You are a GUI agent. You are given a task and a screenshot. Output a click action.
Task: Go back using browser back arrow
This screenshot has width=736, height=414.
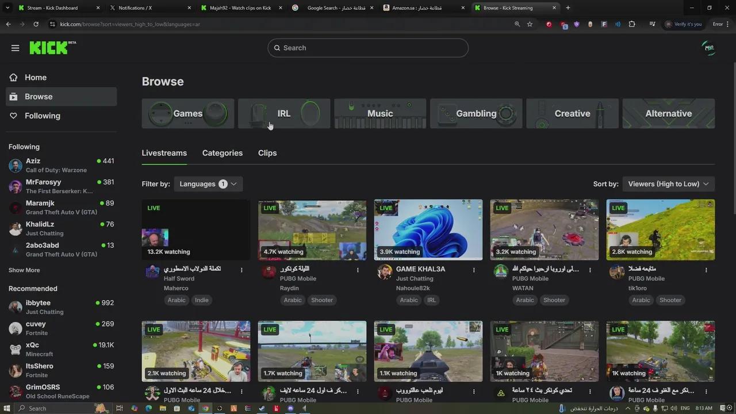pyautogui.click(x=8, y=24)
